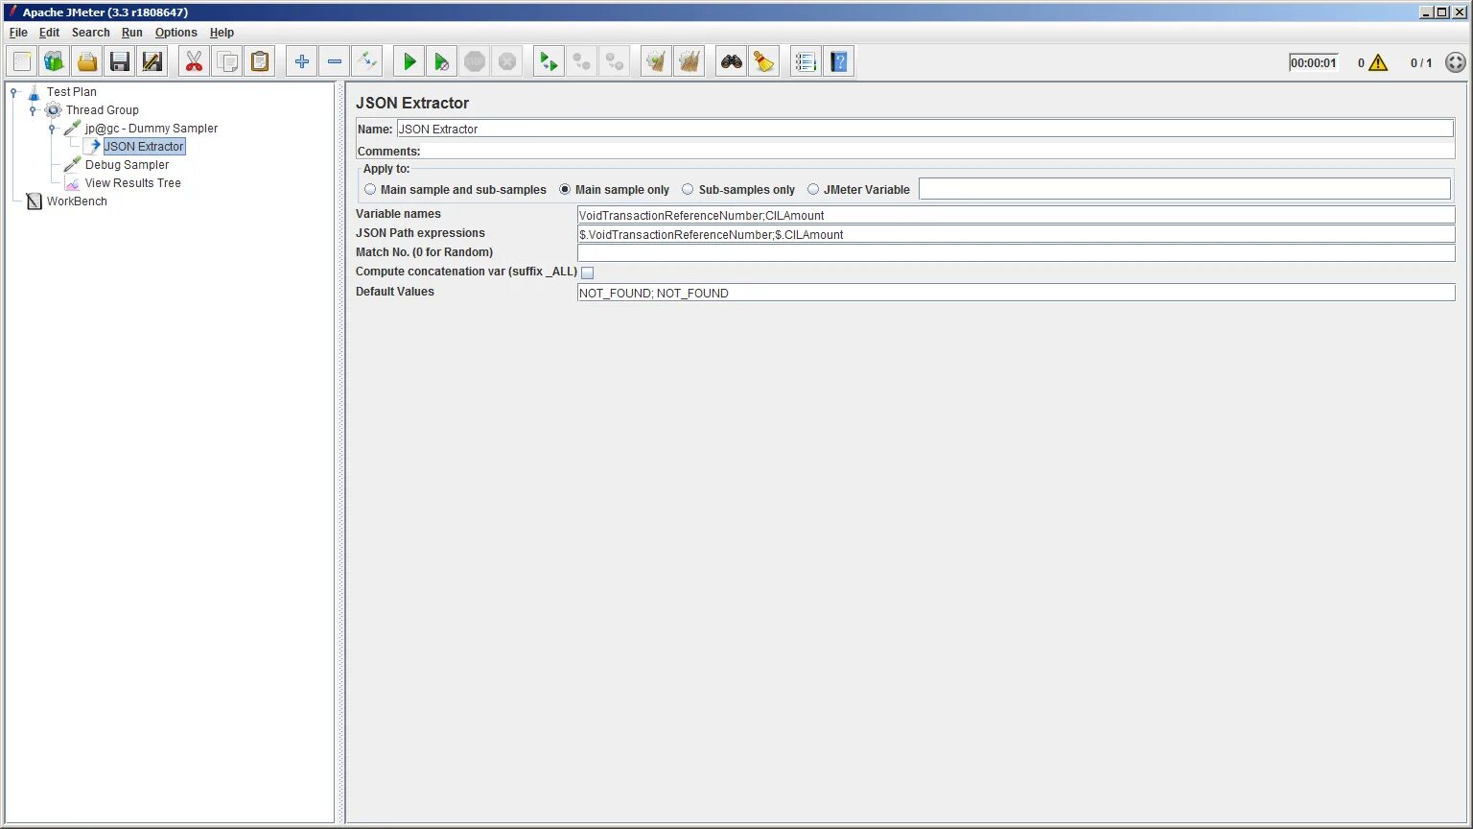Click the JMeter Variable name text field
The image size is (1473, 829).
coord(1184,189)
